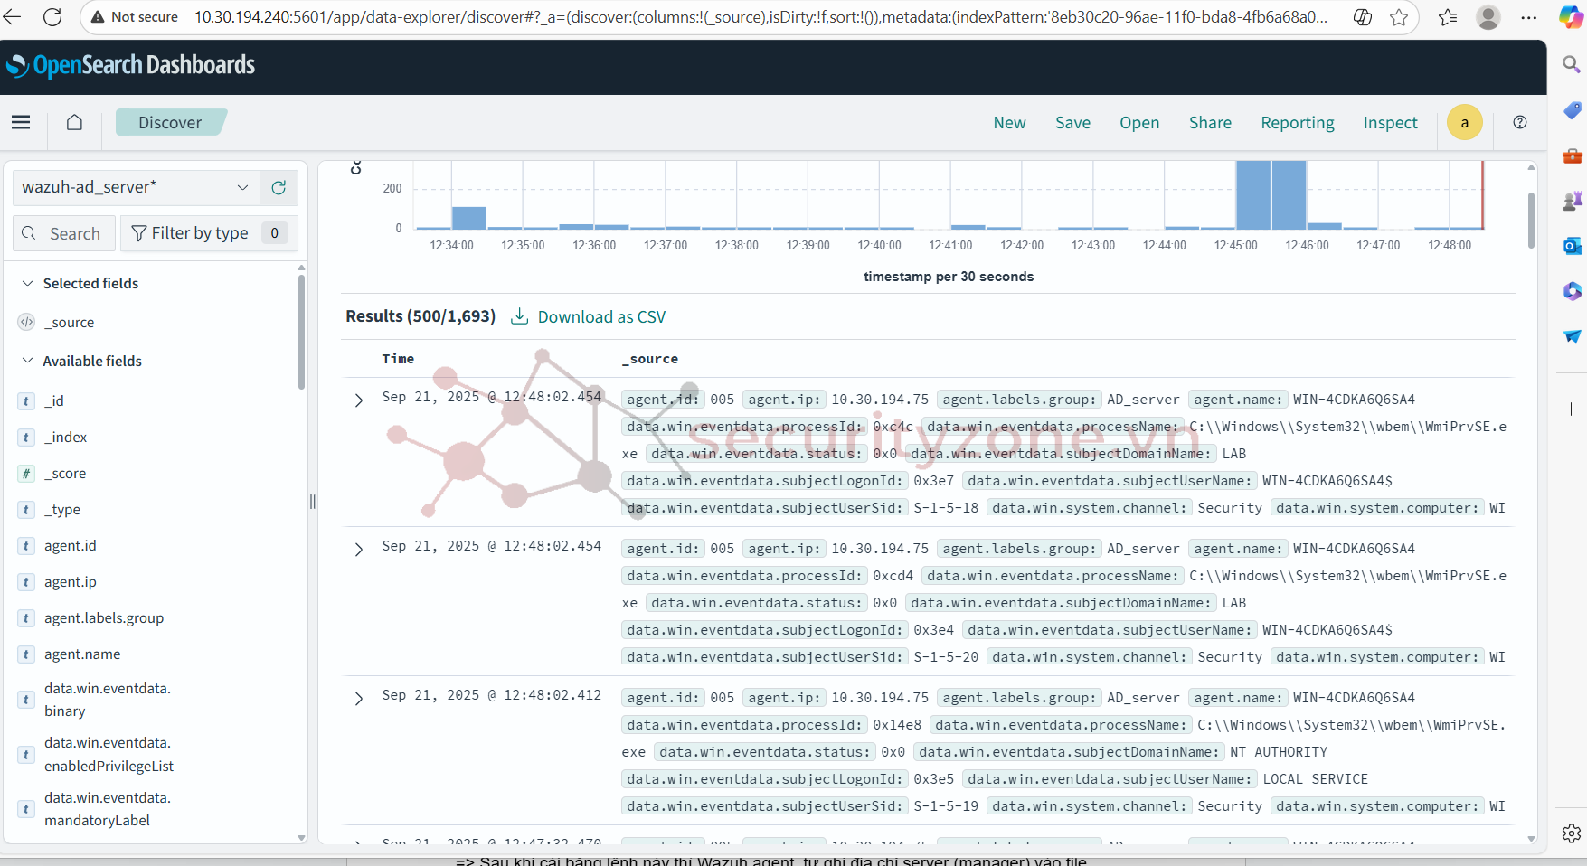
Task: Collapse the Available fields section
Action: [28, 361]
